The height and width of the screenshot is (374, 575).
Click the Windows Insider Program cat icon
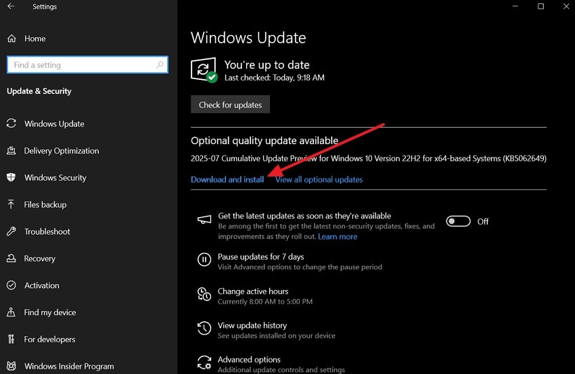click(11, 366)
